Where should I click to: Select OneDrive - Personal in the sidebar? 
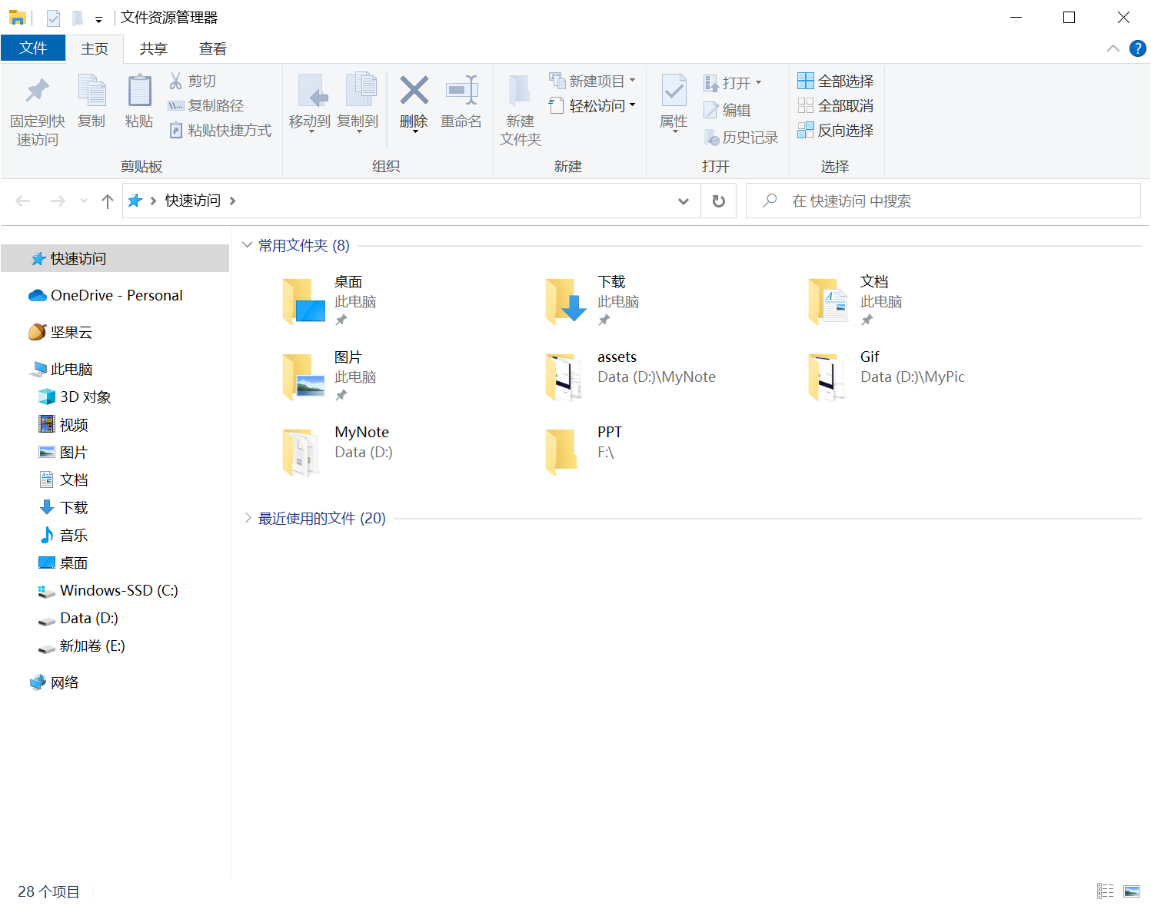[x=115, y=295]
